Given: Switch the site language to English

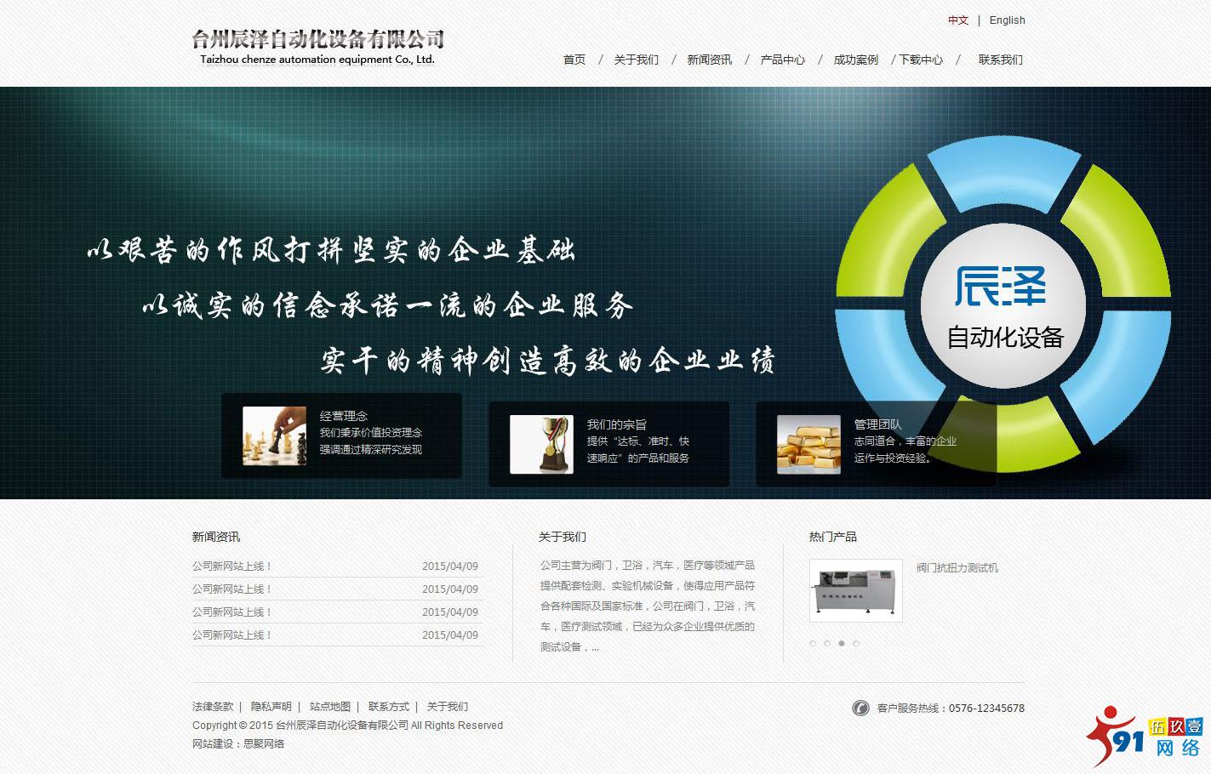Looking at the screenshot, I should click(x=1007, y=20).
